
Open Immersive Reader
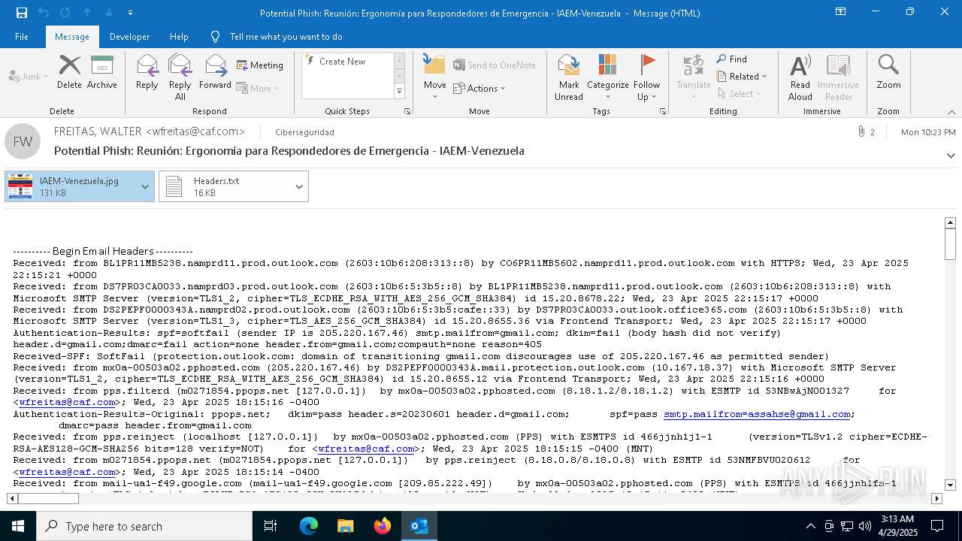coord(838,77)
